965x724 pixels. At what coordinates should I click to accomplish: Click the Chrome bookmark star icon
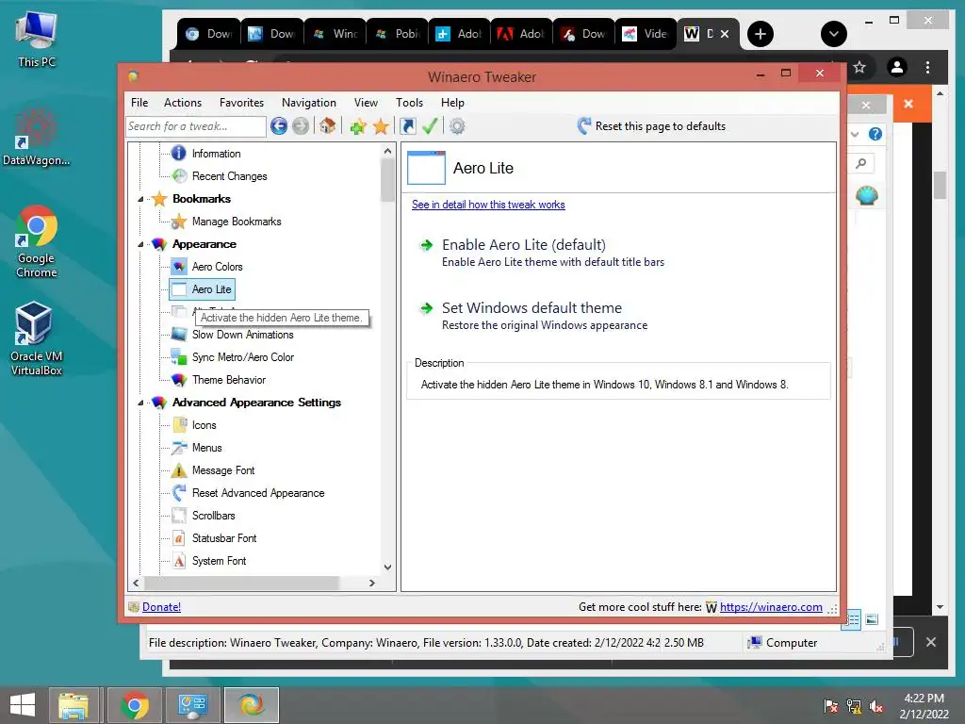(859, 67)
